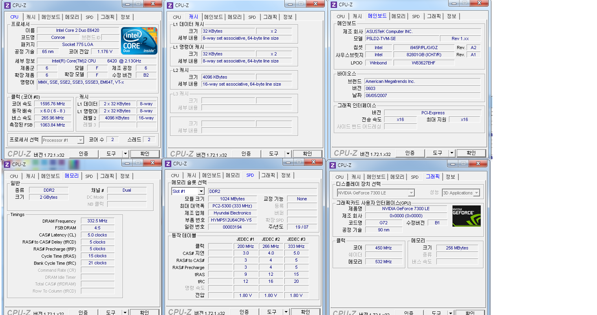597x315 pixels.
Task: Click 도구 button in the 캐시 tab window
Action: 274,154
